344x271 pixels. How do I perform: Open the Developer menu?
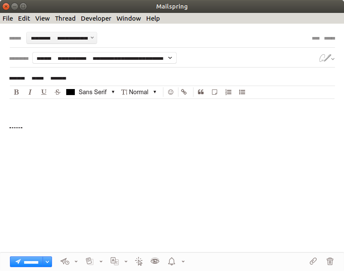96,18
